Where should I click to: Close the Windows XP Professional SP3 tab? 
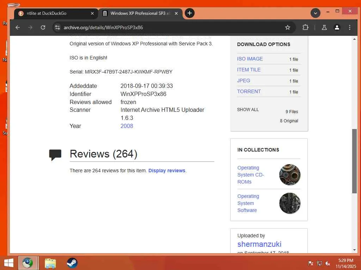(x=176, y=13)
